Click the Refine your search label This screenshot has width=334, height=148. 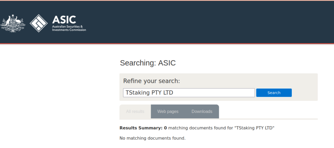pyautogui.click(x=152, y=81)
